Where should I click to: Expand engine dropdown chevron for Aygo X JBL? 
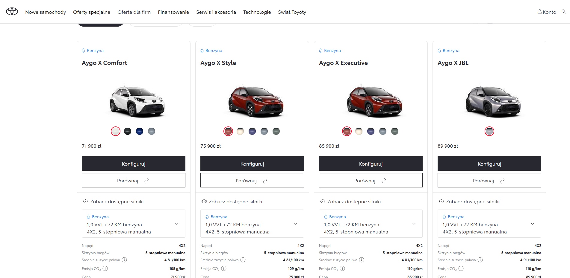point(533,224)
